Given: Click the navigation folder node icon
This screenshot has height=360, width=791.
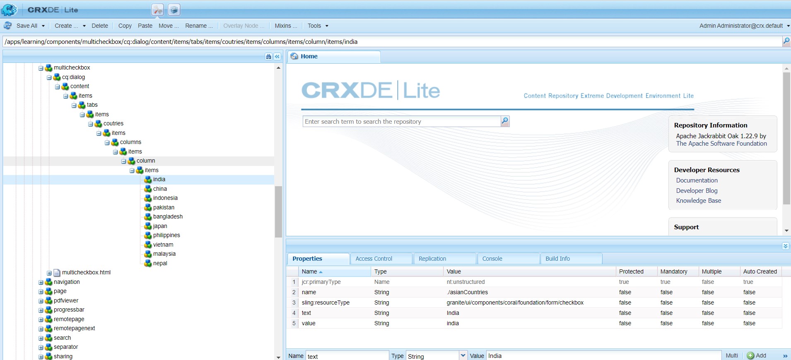Looking at the screenshot, I should pos(48,282).
